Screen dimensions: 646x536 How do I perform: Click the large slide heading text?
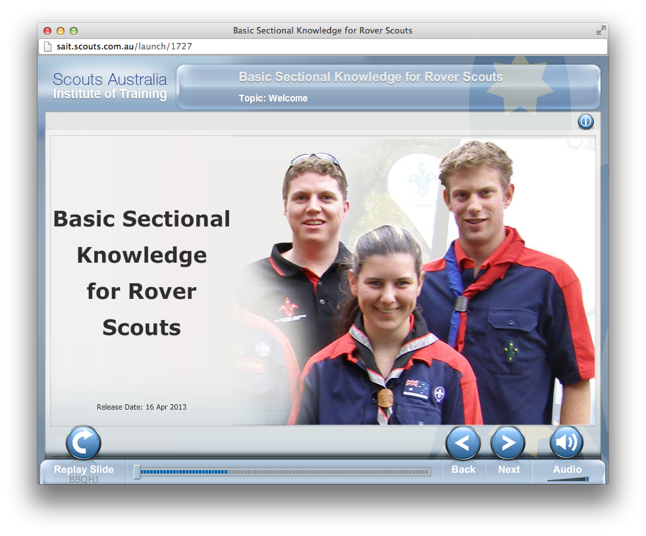142,273
